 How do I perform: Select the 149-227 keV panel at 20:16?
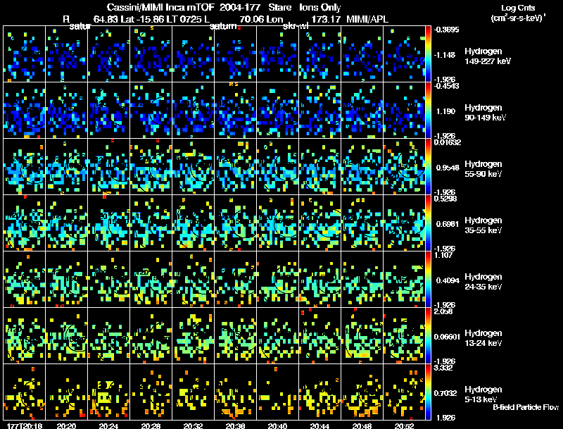point(25,54)
